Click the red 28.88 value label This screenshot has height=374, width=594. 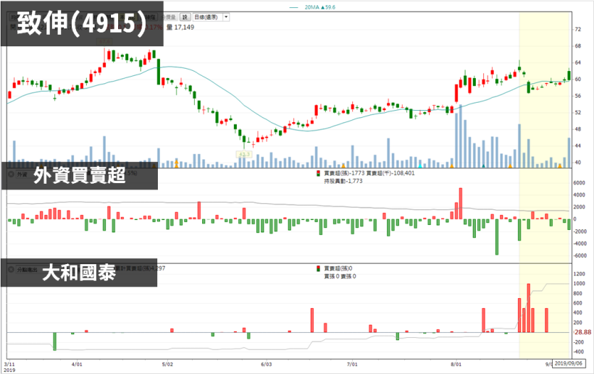pos(582,332)
